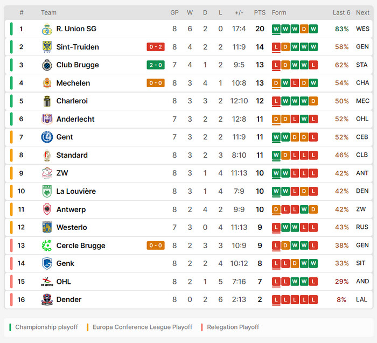The width and height of the screenshot is (377, 343).
Task: Click the Sint-Truiden club crest
Action: 47,47
